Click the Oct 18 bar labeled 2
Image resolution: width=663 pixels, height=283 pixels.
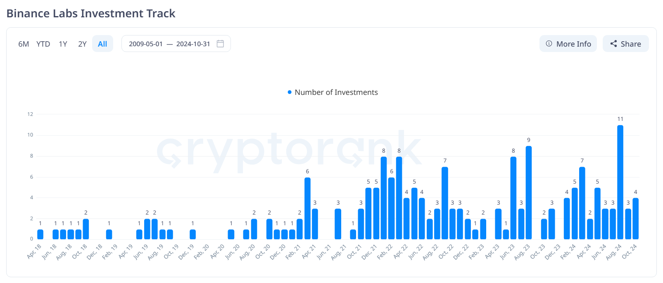pyautogui.click(x=86, y=229)
